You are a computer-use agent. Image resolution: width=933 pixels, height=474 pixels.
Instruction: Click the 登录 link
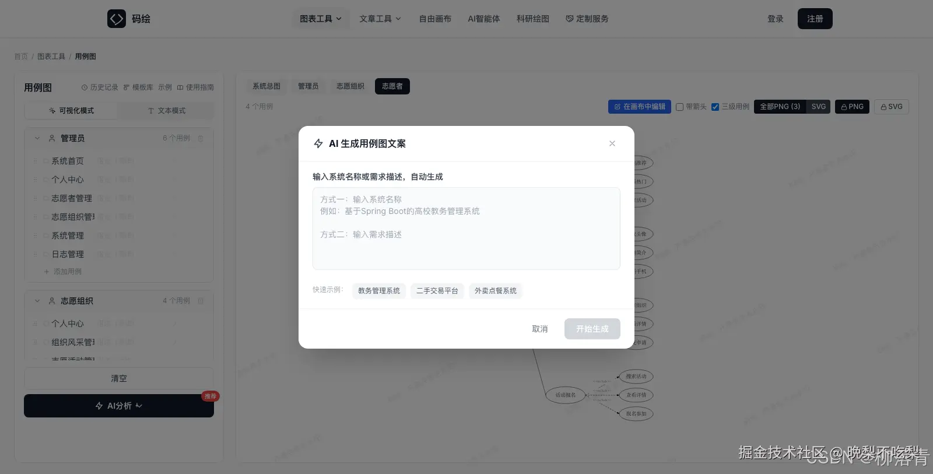point(776,19)
